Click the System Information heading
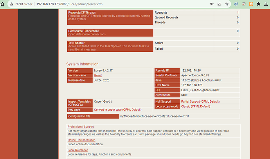Screen dimensions: 270x159 click(x=82, y=64)
